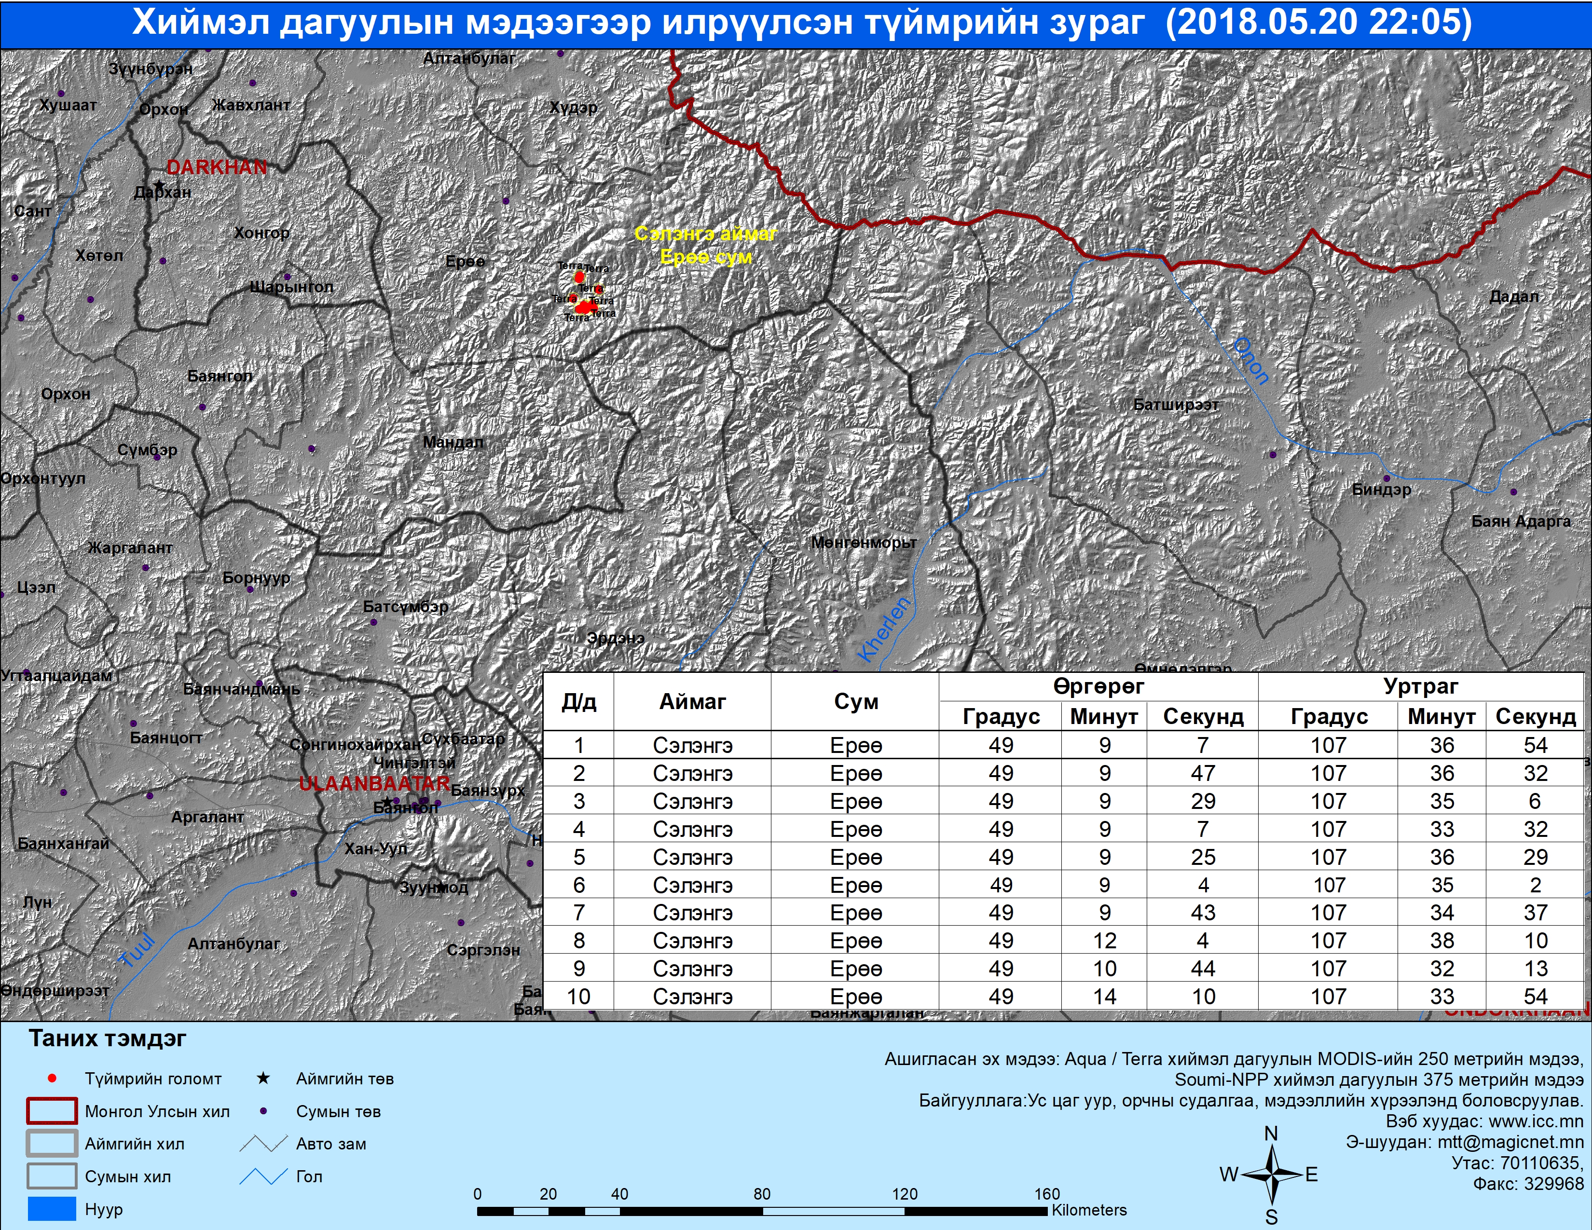
Task: Click the Жаргалант place name
Action: click(130, 548)
